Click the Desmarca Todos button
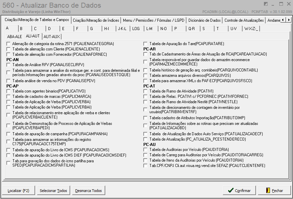 tap(89, 191)
